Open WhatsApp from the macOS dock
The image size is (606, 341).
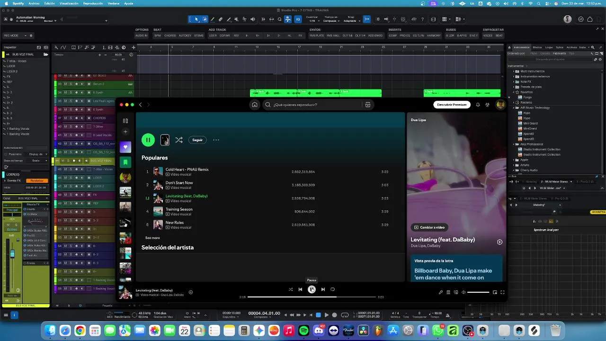[438, 330]
